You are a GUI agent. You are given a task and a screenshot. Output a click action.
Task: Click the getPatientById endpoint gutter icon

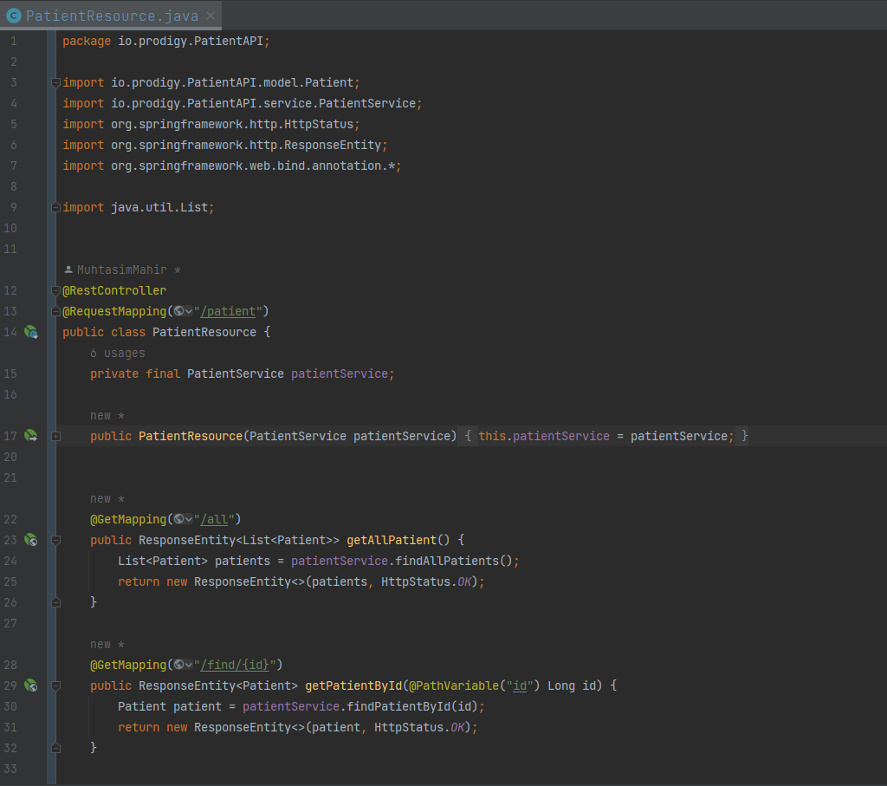[x=31, y=685]
